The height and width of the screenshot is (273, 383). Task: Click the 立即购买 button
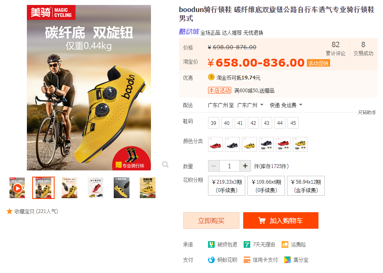click(211, 220)
